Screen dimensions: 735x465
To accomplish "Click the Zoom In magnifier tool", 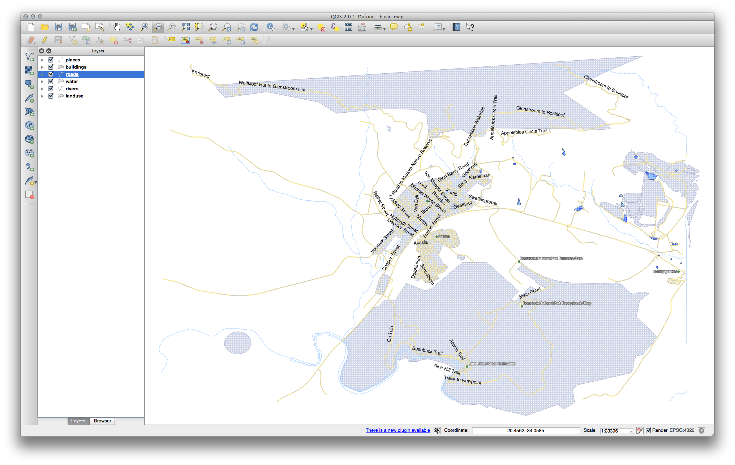I will pos(144,27).
